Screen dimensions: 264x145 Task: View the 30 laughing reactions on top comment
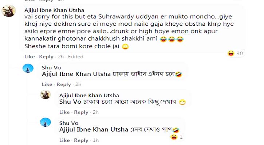[x=235, y=54]
